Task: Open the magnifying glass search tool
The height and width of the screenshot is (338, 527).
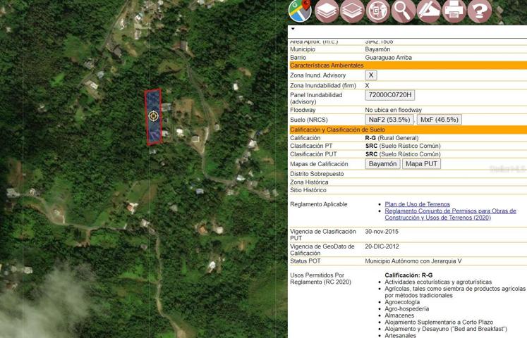Action: 404,11
